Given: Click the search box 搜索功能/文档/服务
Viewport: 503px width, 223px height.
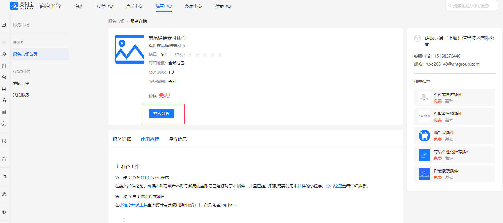Looking at the screenshot, I should [472, 6].
